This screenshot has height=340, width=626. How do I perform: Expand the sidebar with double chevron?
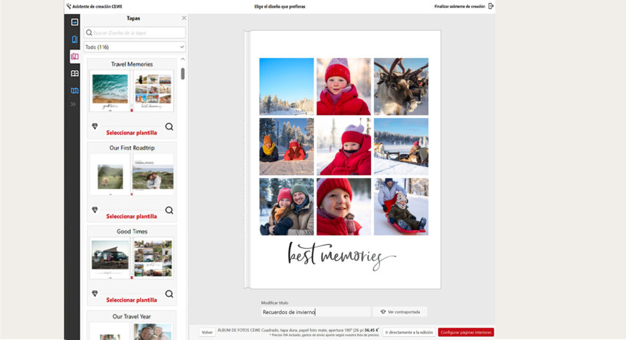click(73, 105)
